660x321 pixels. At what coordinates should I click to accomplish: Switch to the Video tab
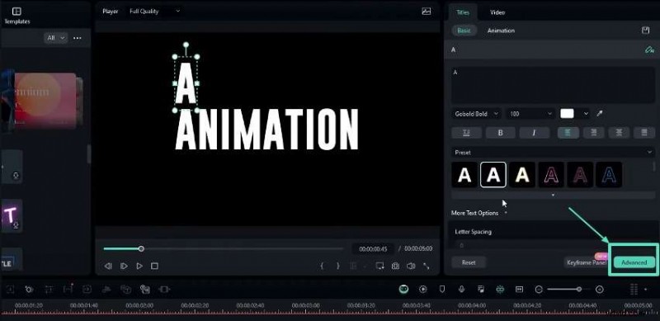click(497, 12)
